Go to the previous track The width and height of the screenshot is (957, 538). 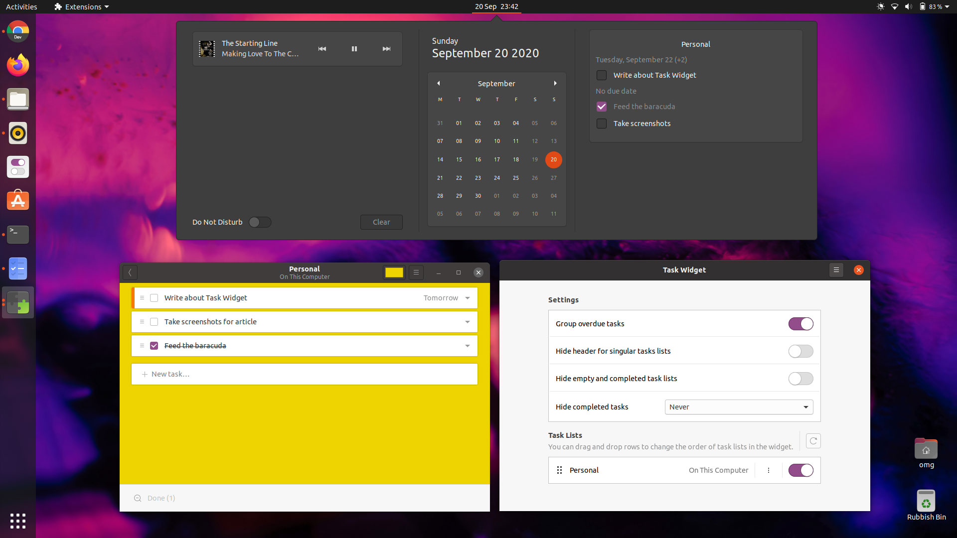click(322, 49)
